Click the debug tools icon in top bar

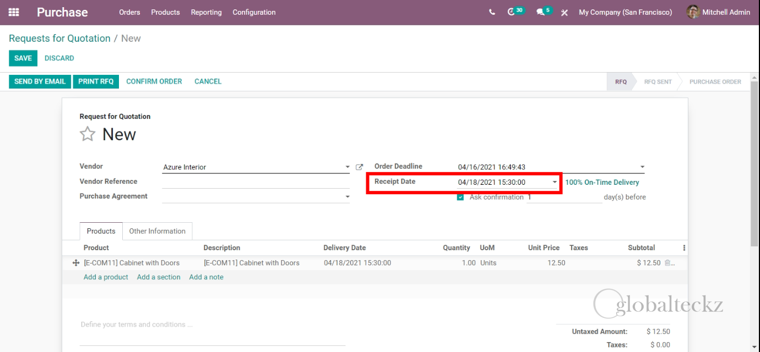[564, 12]
